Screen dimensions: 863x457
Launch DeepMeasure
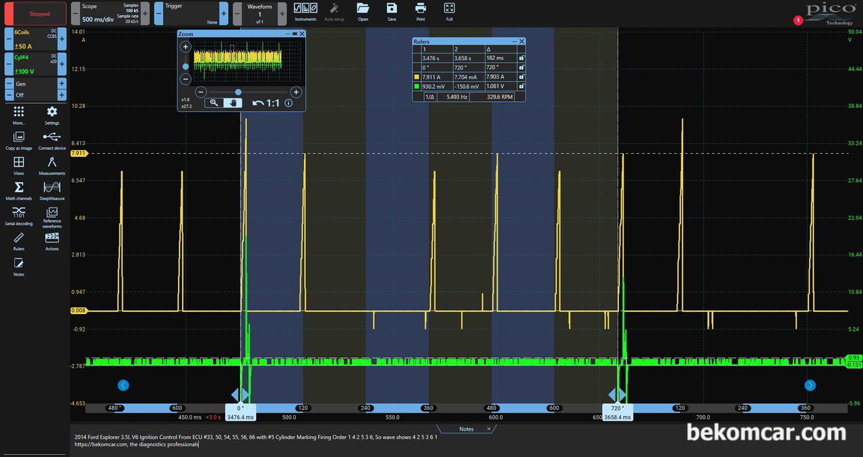pyautogui.click(x=52, y=190)
